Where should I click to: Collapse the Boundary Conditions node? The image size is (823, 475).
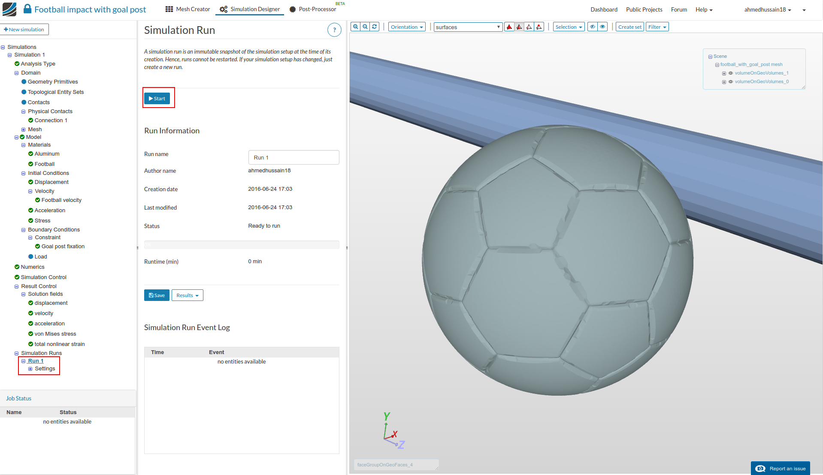23,230
